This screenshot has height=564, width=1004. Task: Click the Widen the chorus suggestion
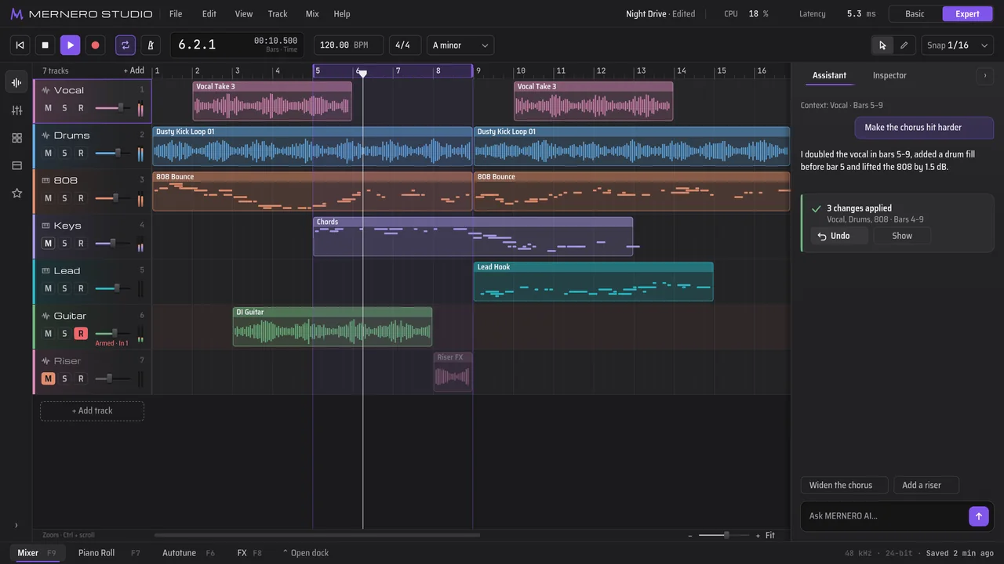click(x=844, y=485)
